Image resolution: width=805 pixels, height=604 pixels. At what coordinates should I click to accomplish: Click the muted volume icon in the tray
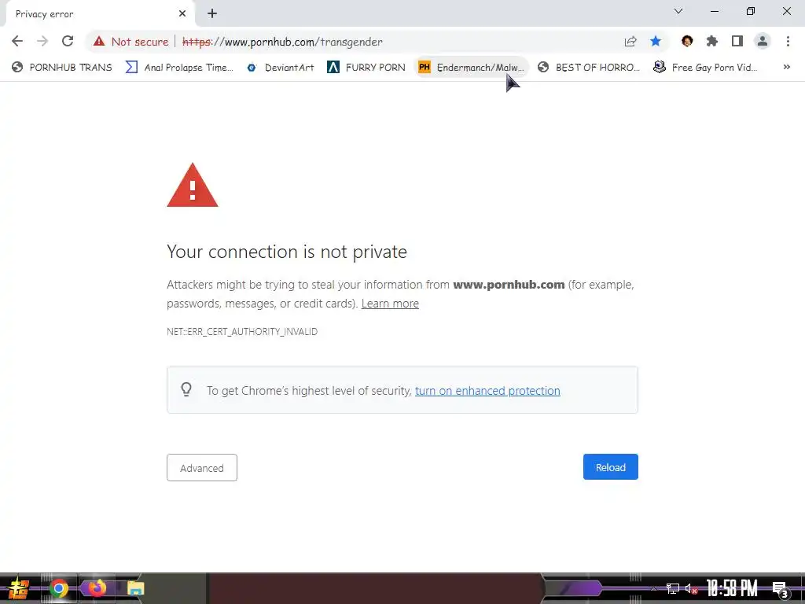(691, 588)
